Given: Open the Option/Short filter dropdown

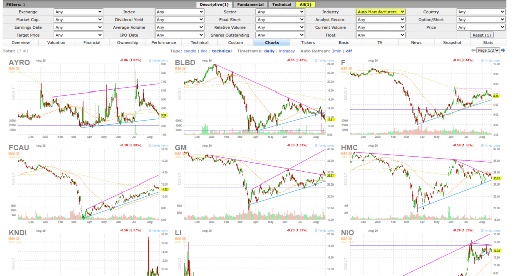Looking at the screenshot, I should click(481, 20).
